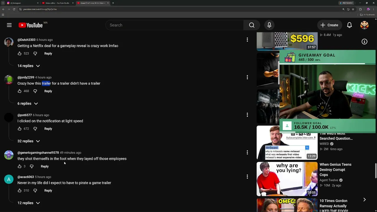Like the comment by @pot6577
The image size is (377, 212).
tap(19, 129)
